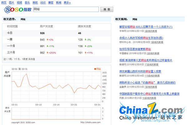The height and width of the screenshot is (125, 187).
Task: Click the 119条相关新闻 link
Action: point(152,76)
